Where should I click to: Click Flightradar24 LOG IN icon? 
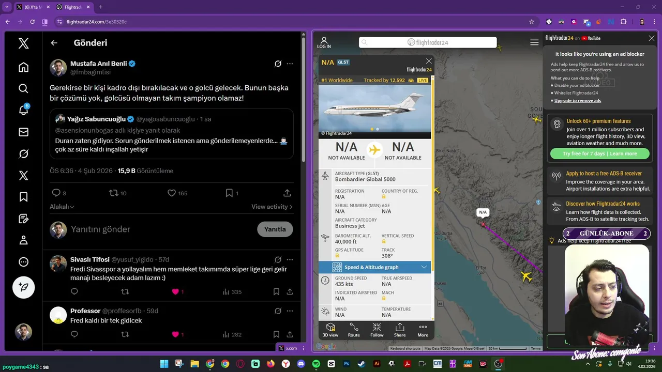coord(324,42)
